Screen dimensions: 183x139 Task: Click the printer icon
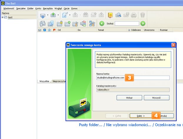pos(134,15)
